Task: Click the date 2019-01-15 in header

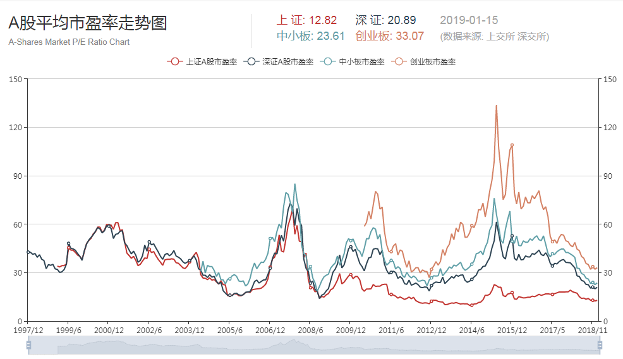Action: [468, 21]
